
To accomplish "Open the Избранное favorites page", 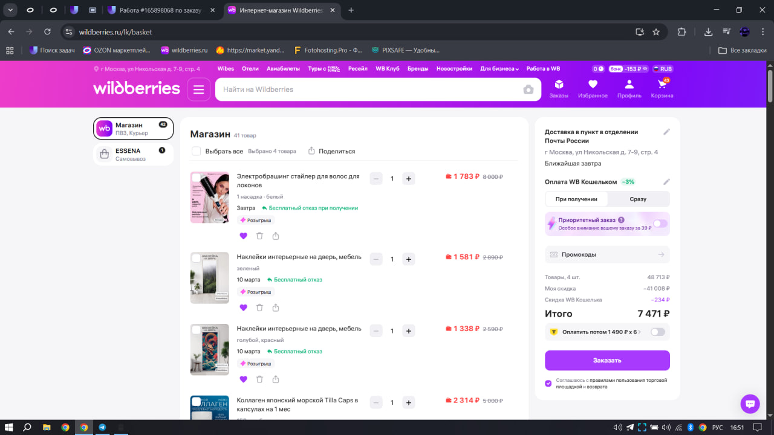I will coord(593,88).
